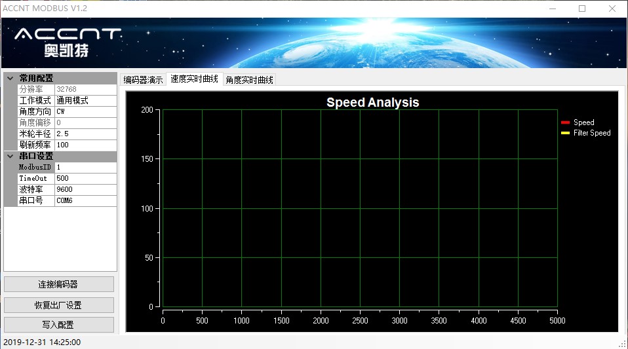Image resolution: width=628 pixels, height=349 pixels.
Task: Select the 角度方向 CW value cell
Action: click(85, 111)
